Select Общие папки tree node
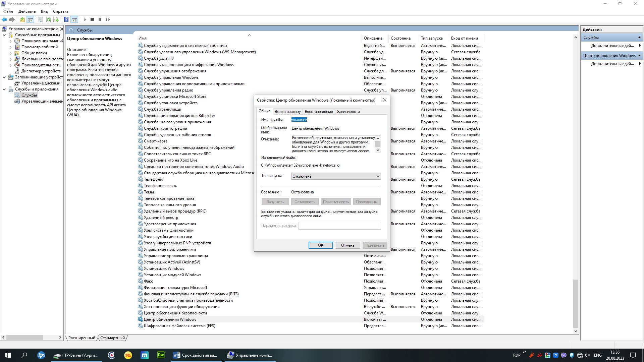The height and width of the screenshot is (362, 644). [x=34, y=53]
